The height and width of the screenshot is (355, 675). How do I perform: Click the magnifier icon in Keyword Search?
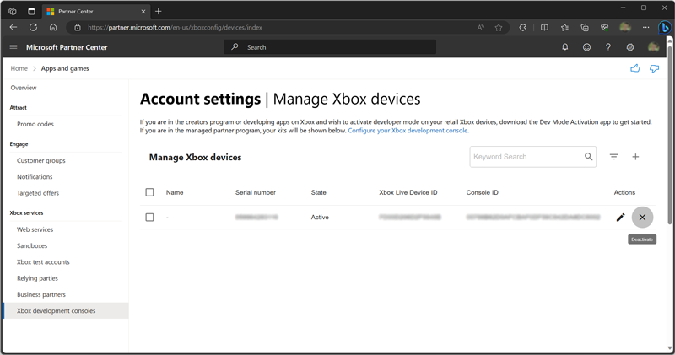588,157
